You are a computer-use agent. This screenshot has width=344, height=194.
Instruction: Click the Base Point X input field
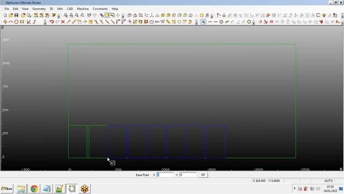coord(165,175)
